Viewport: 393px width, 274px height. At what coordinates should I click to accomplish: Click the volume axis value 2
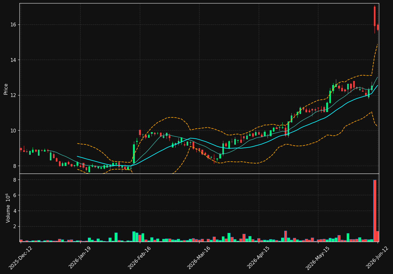[15, 226]
